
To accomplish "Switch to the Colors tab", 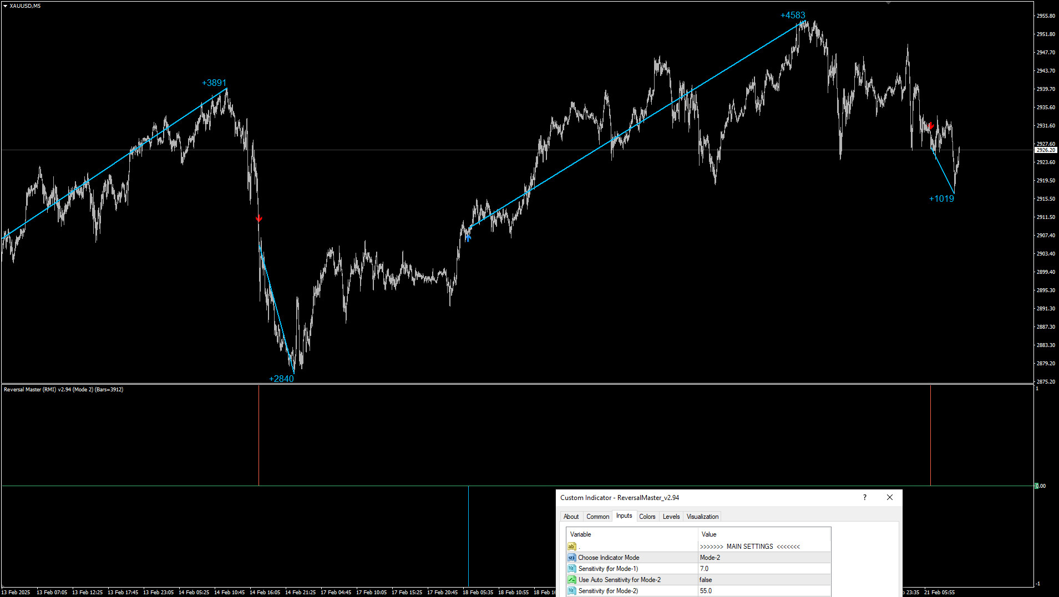I will coord(647,516).
